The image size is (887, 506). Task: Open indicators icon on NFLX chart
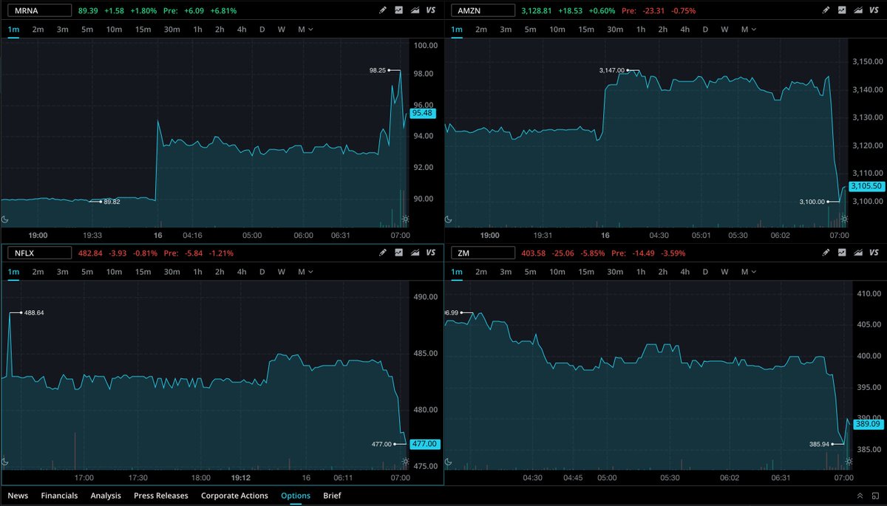(x=399, y=253)
